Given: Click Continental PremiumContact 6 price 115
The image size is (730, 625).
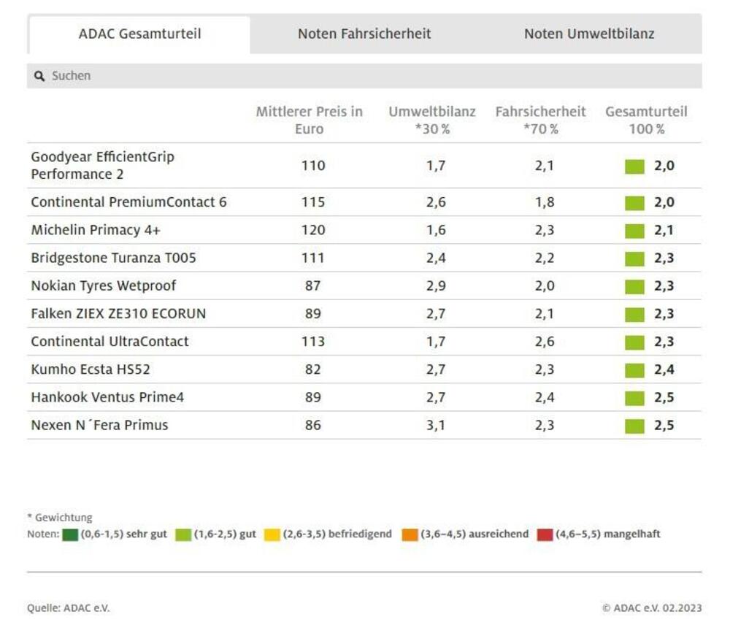Looking at the screenshot, I should click(x=313, y=202).
